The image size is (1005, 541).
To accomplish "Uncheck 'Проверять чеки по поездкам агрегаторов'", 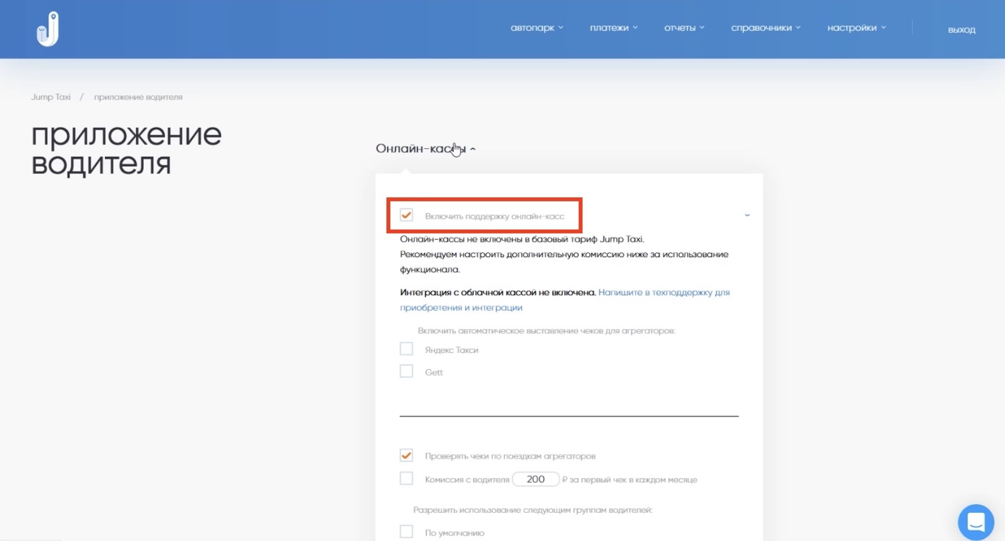I will tap(407, 455).
